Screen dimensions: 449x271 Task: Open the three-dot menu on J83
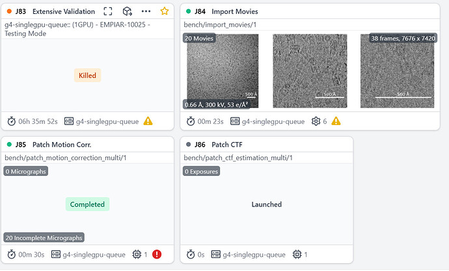coord(146,12)
